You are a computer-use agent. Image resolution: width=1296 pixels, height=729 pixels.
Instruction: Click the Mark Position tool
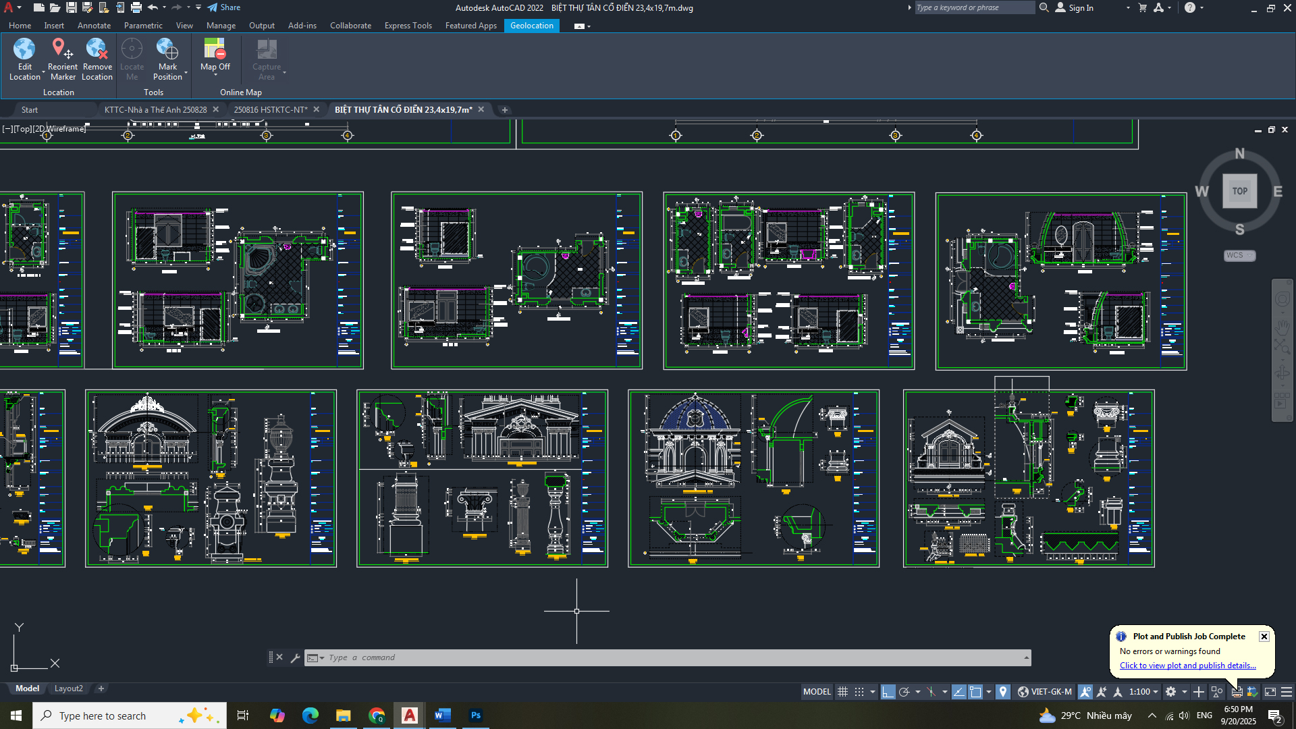tap(167, 49)
